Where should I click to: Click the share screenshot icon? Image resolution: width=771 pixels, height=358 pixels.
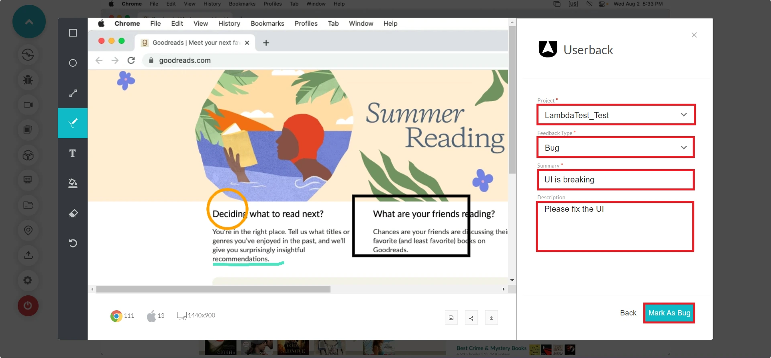coord(471,318)
